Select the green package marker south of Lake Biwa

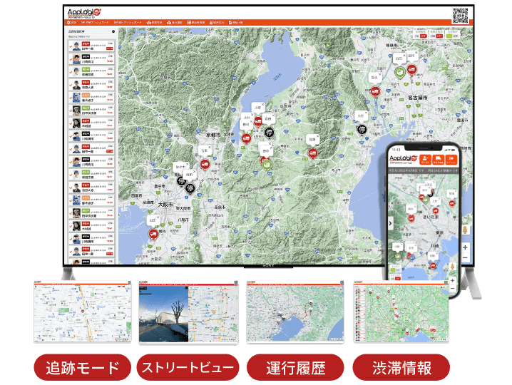267,164
